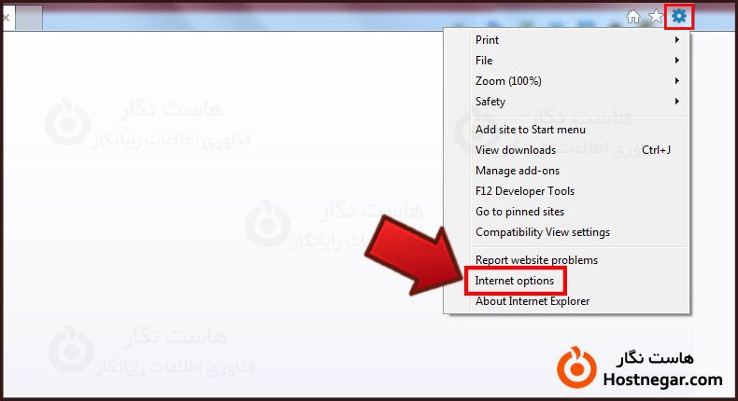Expand the Zoom (100%) submenu arrow

[x=677, y=81]
